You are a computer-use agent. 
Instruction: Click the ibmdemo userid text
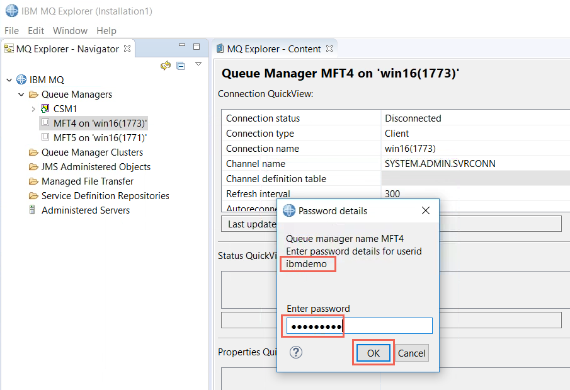306,264
